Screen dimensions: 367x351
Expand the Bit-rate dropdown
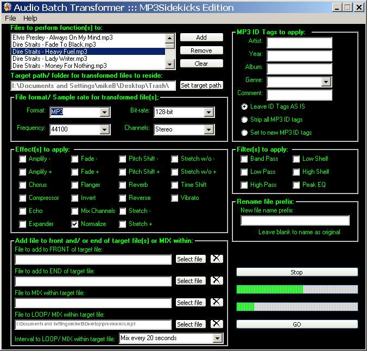pyautogui.click(x=209, y=112)
